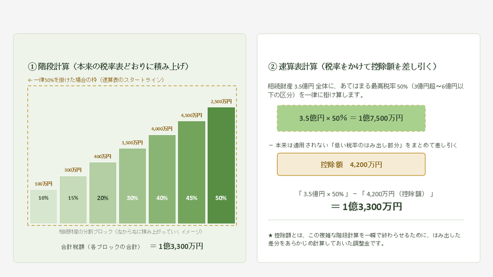Click the 階段計算 section heading
The width and height of the screenshot is (493, 277).
point(109,66)
